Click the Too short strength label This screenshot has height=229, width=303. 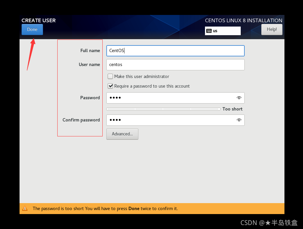coord(232,109)
